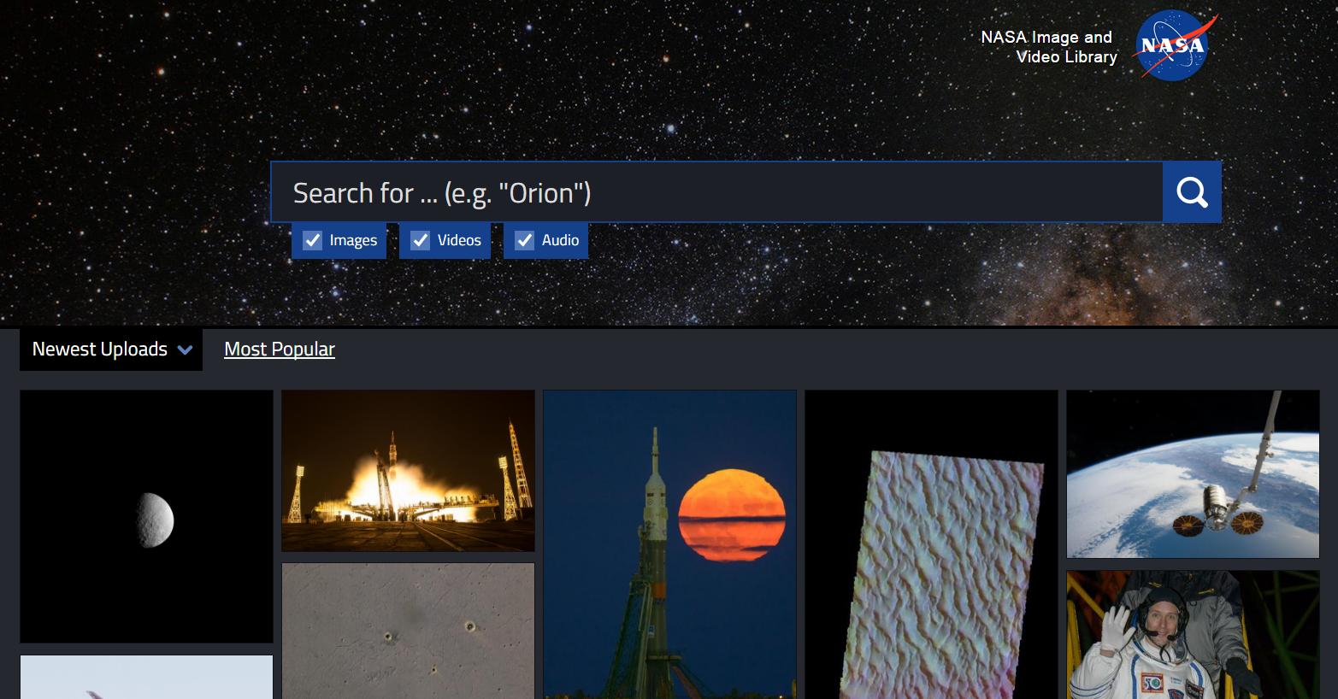This screenshot has height=699, width=1338.
Task: Click the magnifying glass search button
Action: coord(1192,192)
